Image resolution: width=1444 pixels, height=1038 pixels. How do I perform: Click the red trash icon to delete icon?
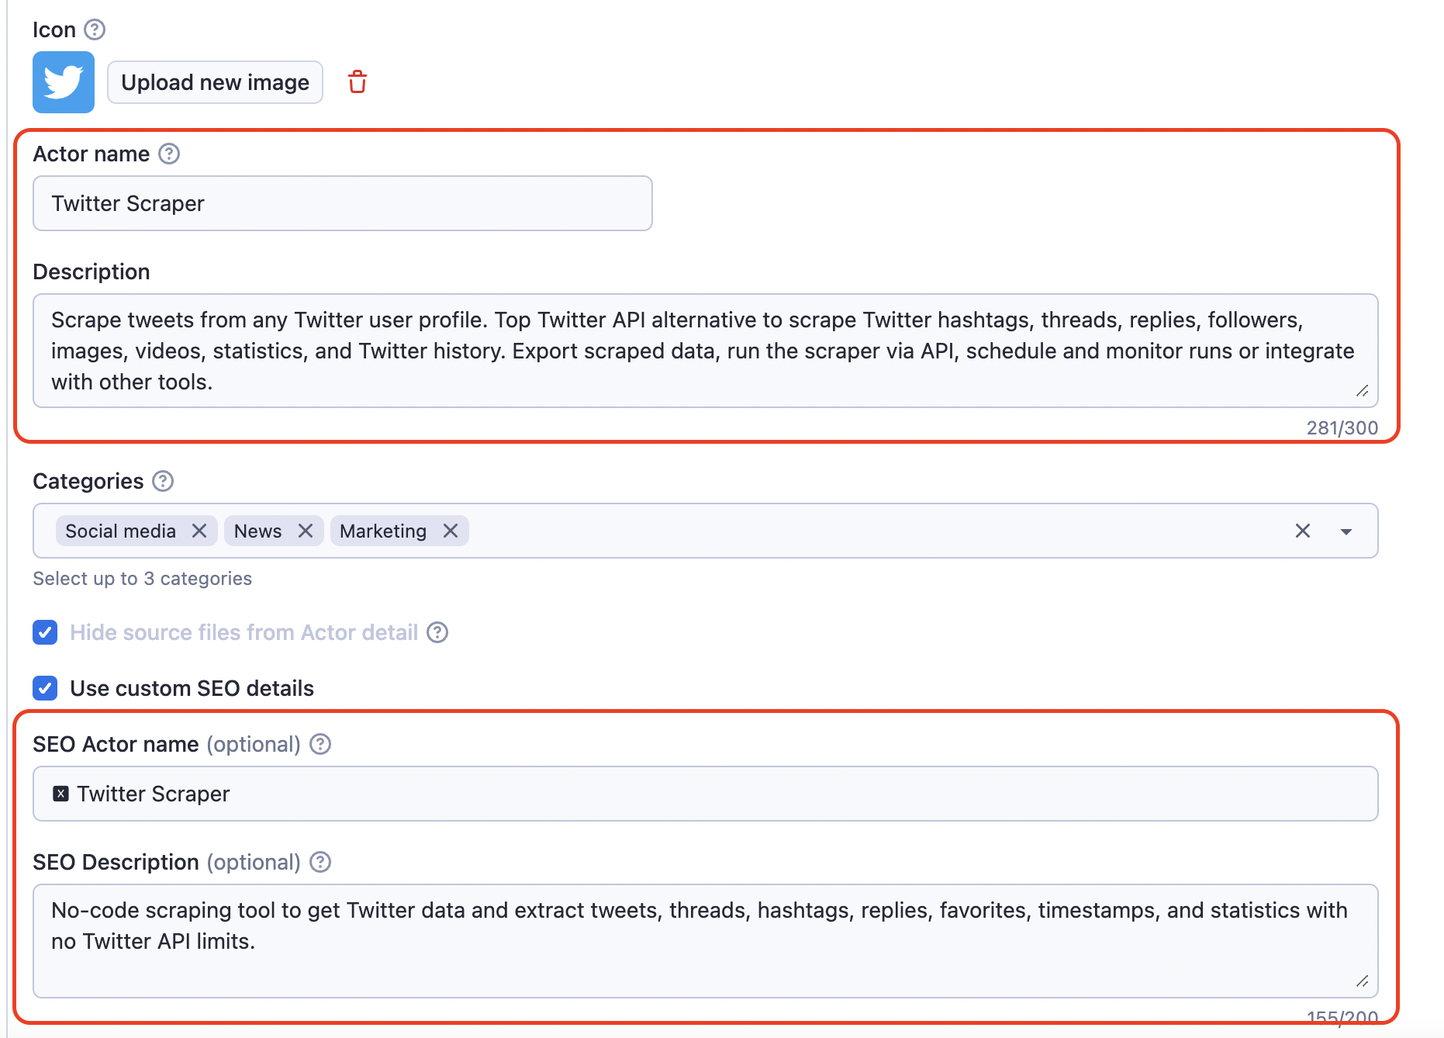tap(357, 81)
